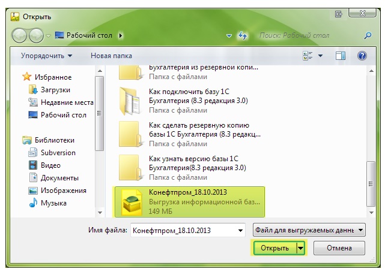Click the file list scrollbar thumb
Viewport: 388px width, 272px height.
371,184
